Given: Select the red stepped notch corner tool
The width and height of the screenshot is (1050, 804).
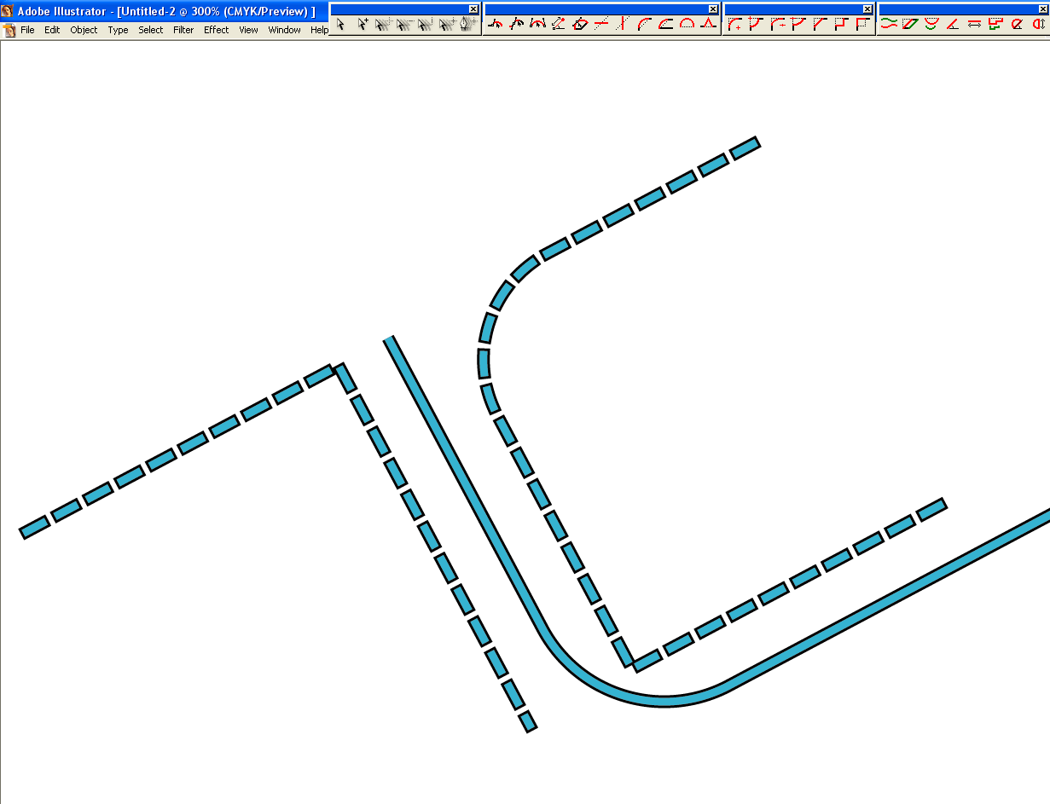Looking at the screenshot, I should point(842,24).
